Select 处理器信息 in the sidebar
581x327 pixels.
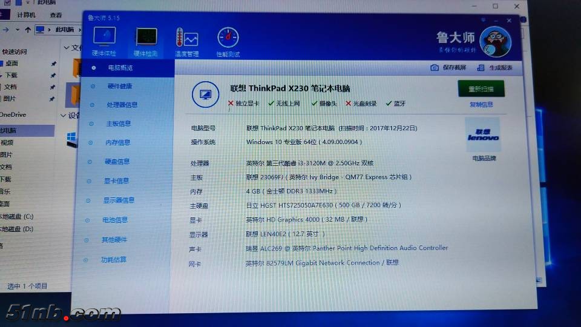[x=122, y=105]
